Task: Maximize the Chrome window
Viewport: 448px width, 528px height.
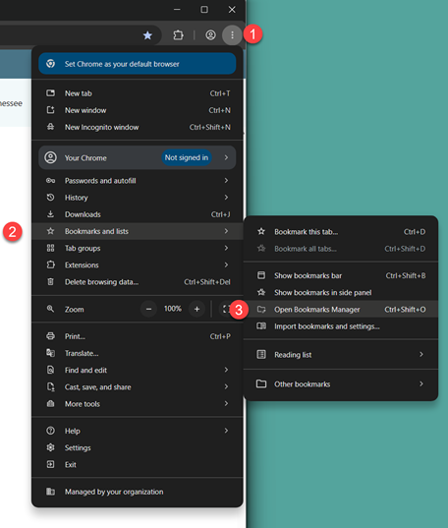Action: [204, 10]
